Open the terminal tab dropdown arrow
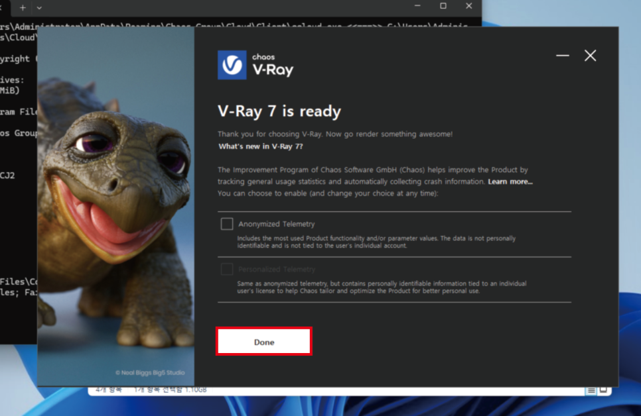The image size is (641, 416). click(x=39, y=7)
